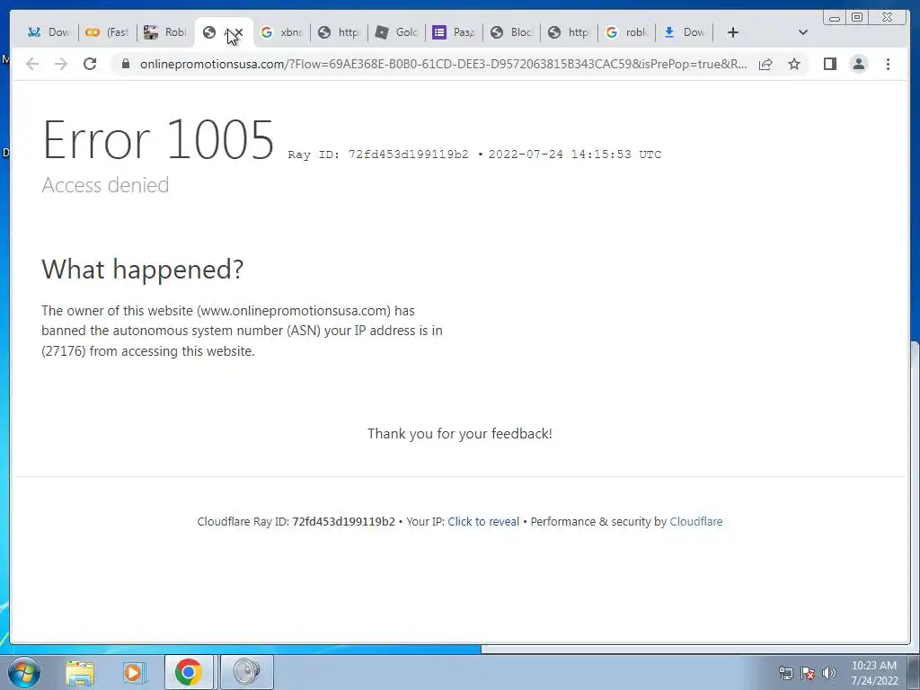Click the "Thank you for your feedback!" message
Screen dimensions: 920x690
(460, 434)
